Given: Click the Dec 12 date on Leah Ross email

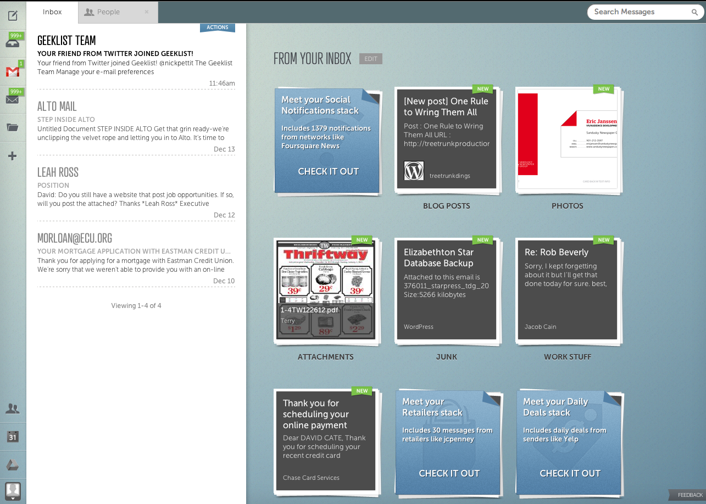Looking at the screenshot, I should coord(224,215).
